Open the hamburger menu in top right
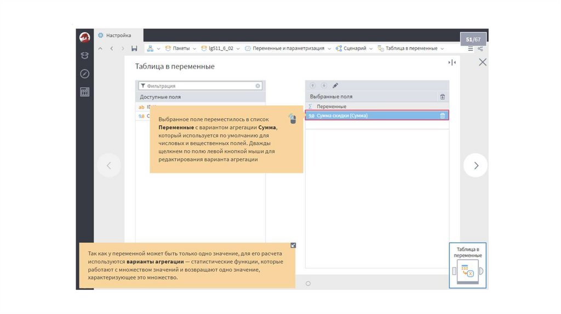This screenshot has width=561, height=314. tap(470, 49)
